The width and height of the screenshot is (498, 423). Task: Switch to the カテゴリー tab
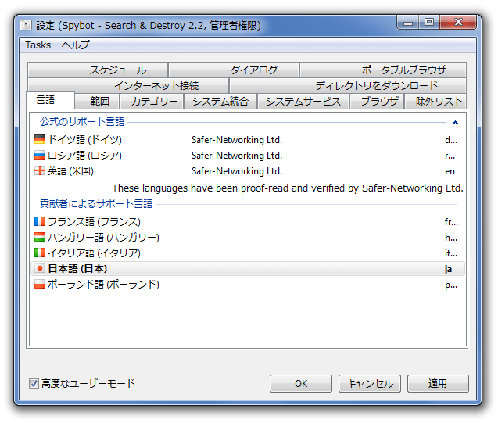[152, 102]
